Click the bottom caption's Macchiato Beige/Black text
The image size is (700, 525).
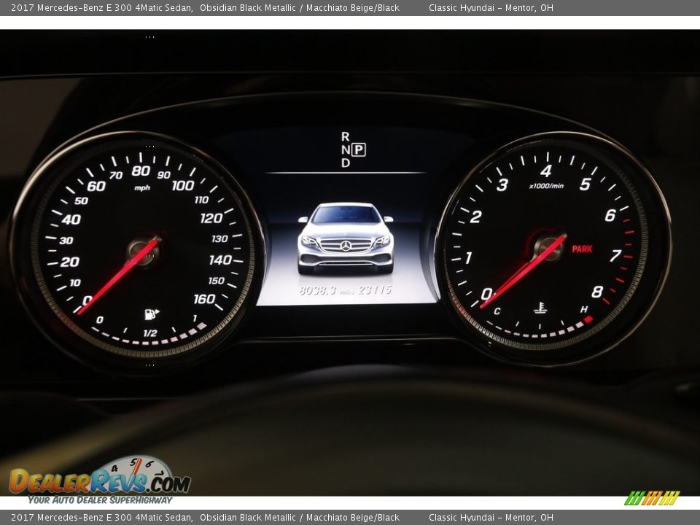tap(353, 518)
